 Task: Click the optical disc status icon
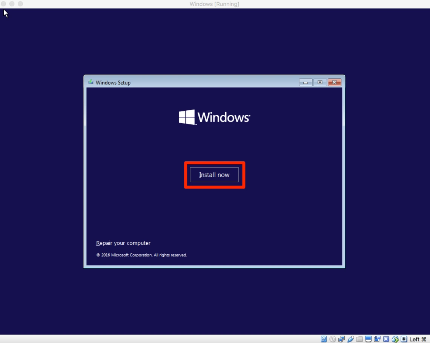(333, 339)
